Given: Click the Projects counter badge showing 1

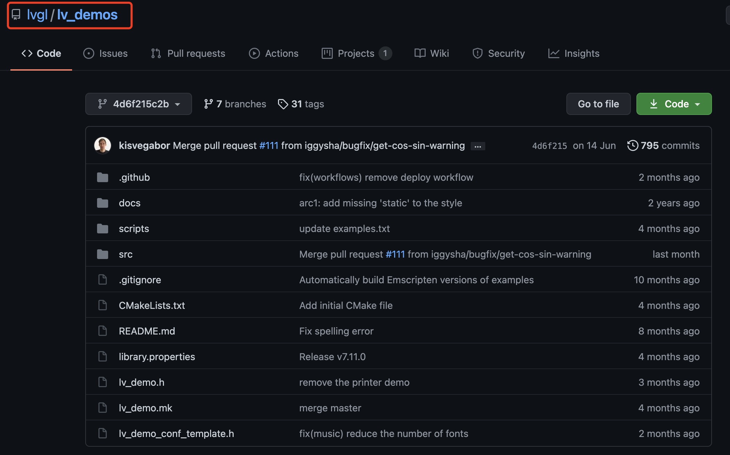Looking at the screenshot, I should click(x=385, y=53).
